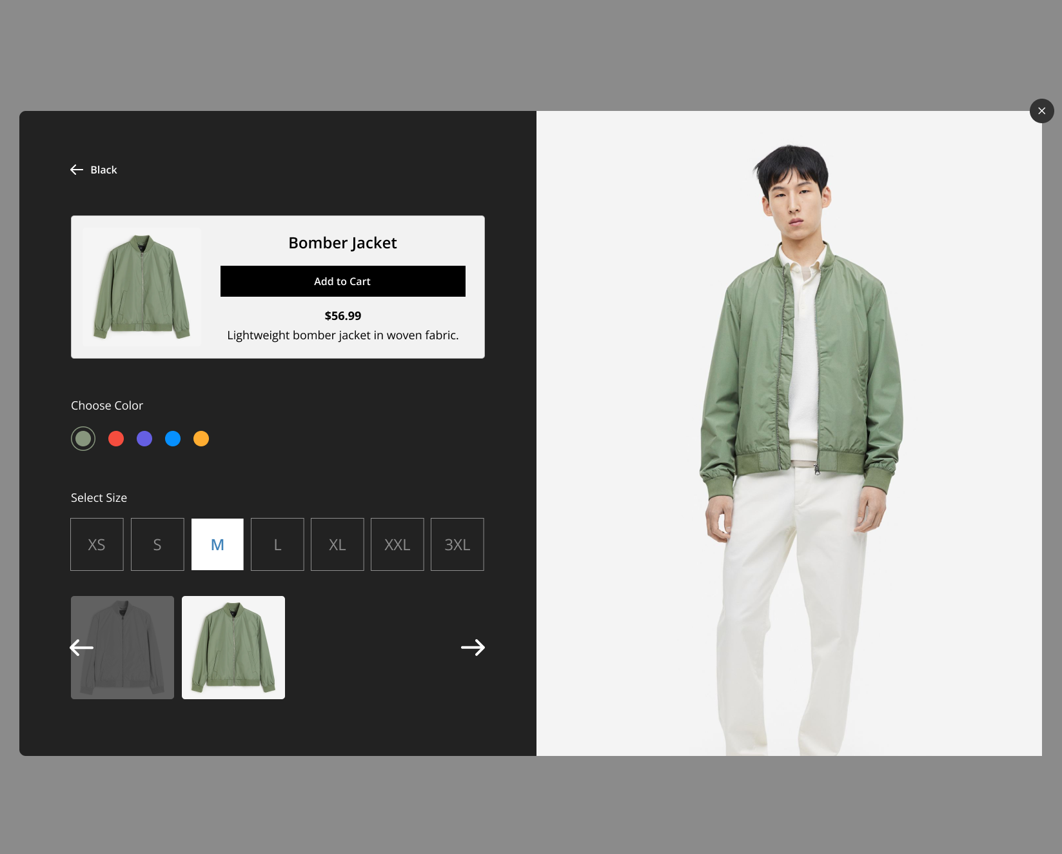Select the green color swatch
Image resolution: width=1062 pixels, height=854 pixels.
point(83,439)
